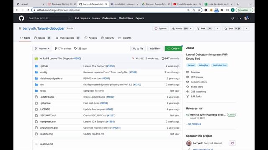Open the + 63 releases link
Viewport: 268px width, 150px height.
coord(193,124)
